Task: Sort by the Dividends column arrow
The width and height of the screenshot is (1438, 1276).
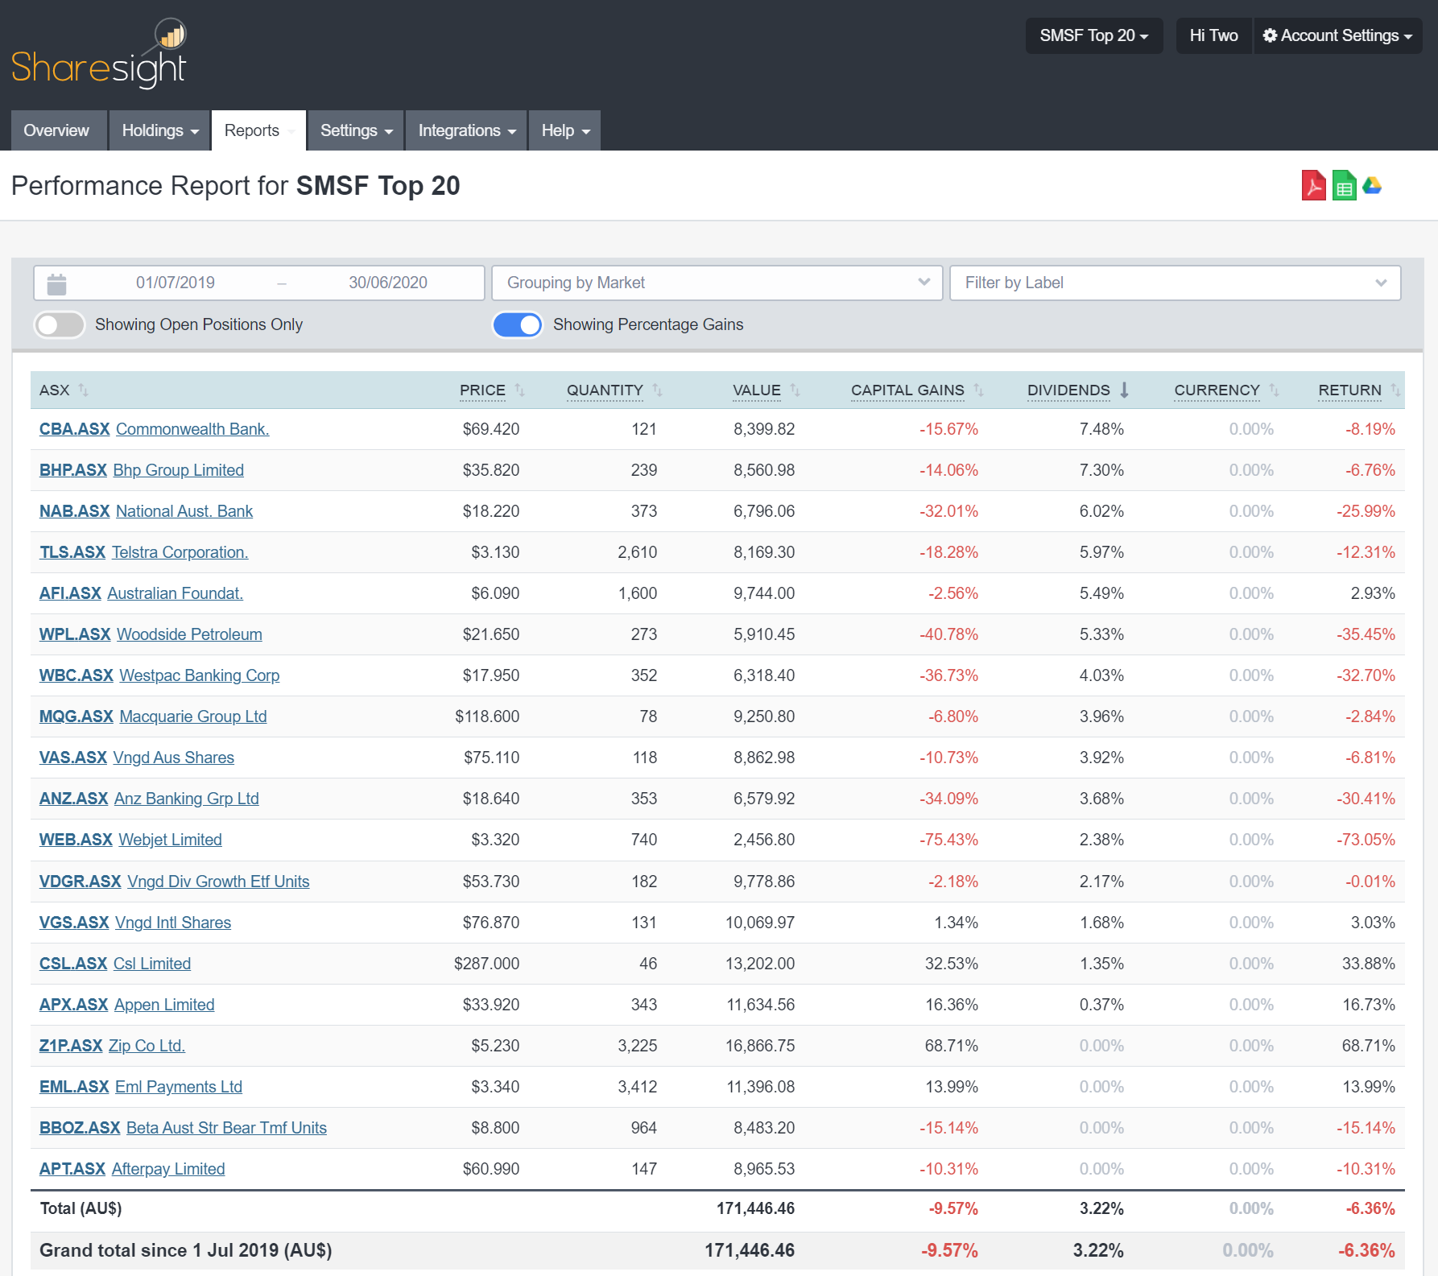Action: pos(1125,390)
